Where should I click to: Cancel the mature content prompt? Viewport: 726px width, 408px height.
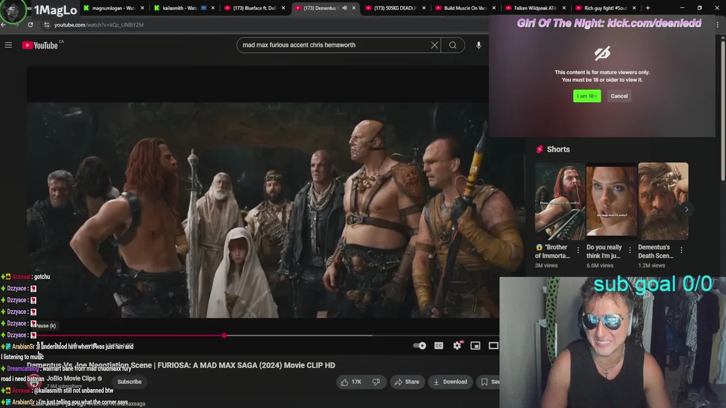[x=619, y=96]
